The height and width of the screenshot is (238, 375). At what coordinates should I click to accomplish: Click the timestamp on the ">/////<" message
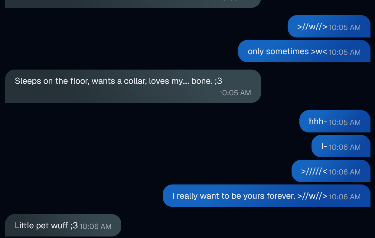tap(345, 172)
